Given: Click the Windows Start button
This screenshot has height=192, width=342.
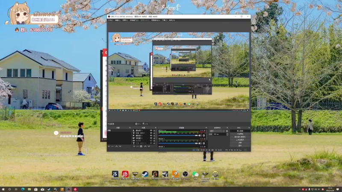Looking at the screenshot, I should pos(3,189).
